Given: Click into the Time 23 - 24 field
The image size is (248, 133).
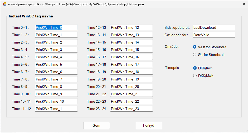Looking at the screenshot, I should coord(131,109).
